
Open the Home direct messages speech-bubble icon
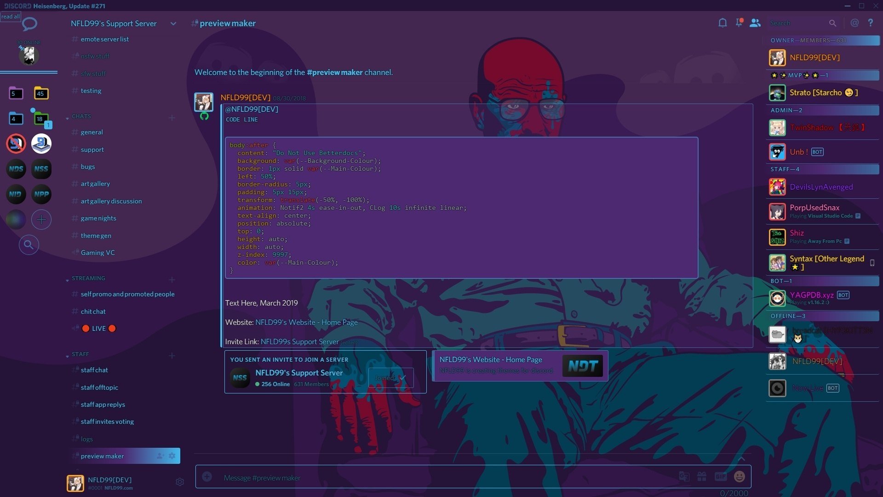click(x=29, y=23)
